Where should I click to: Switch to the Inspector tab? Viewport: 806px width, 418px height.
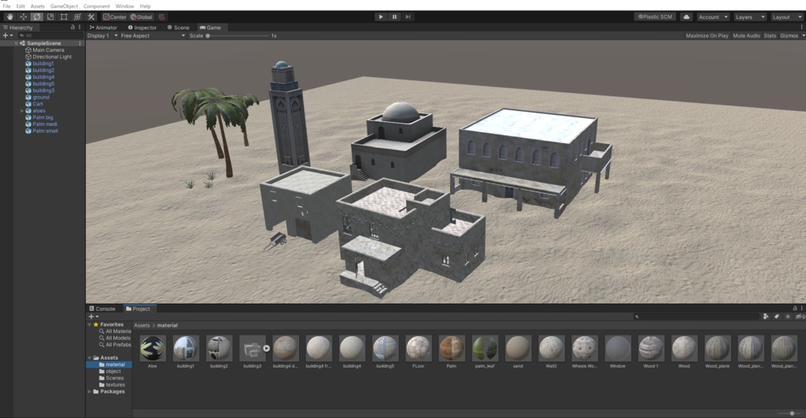142,28
